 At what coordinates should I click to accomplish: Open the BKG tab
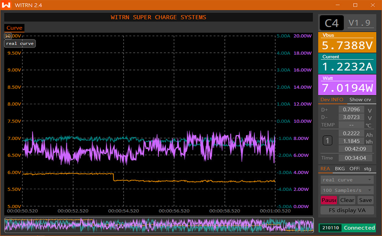[x=339, y=169]
